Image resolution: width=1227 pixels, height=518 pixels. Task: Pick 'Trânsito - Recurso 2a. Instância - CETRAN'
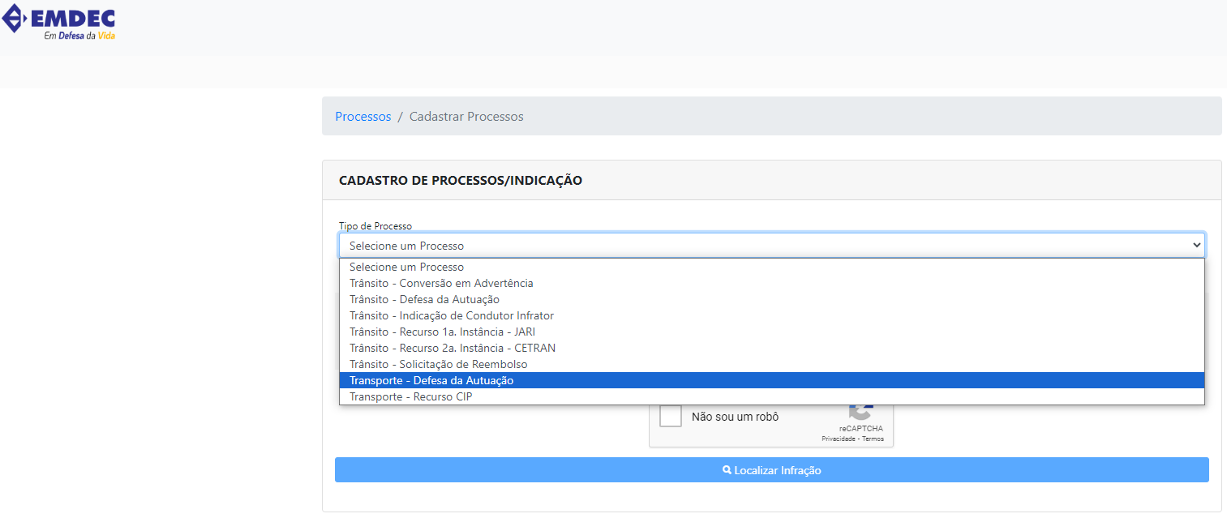pyautogui.click(x=452, y=348)
